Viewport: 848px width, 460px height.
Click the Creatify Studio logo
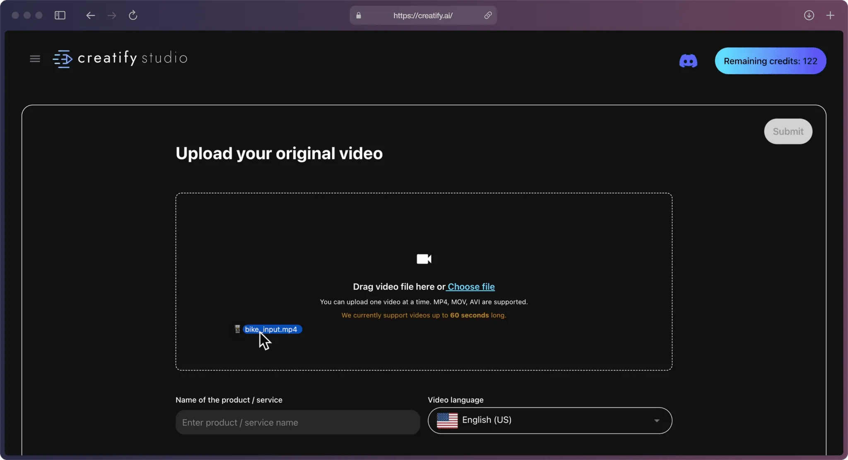click(x=120, y=58)
